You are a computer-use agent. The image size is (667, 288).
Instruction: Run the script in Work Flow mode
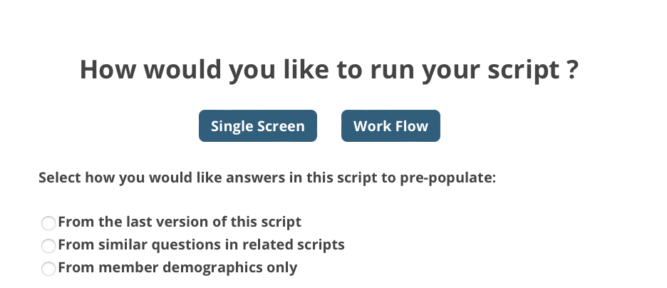pyautogui.click(x=391, y=126)
